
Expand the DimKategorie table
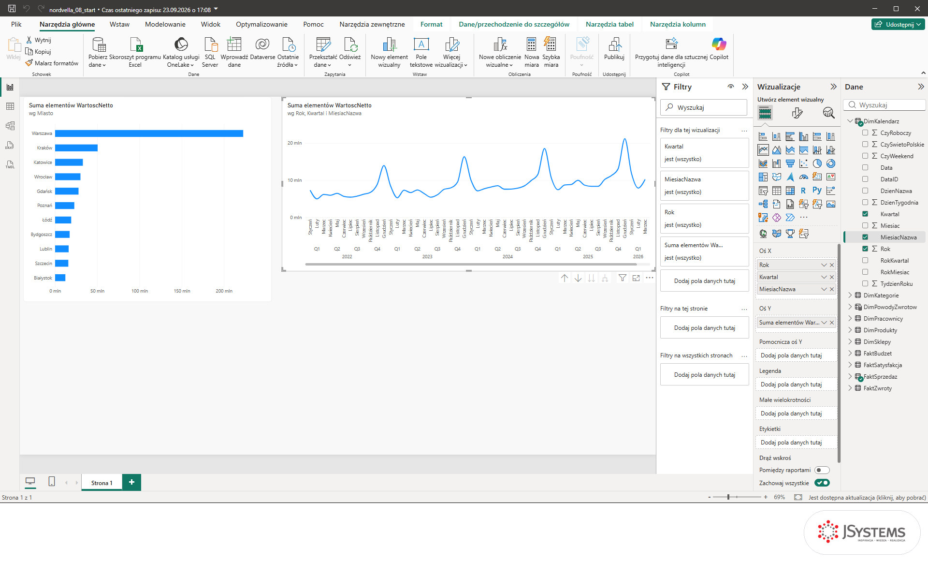tap(850, 295)
